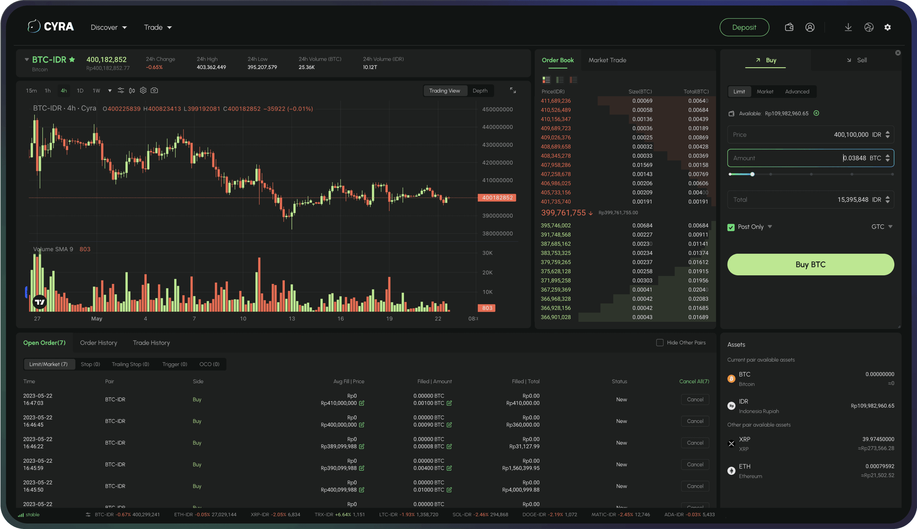Open chart indicators sliders icon

pos(121,90)
